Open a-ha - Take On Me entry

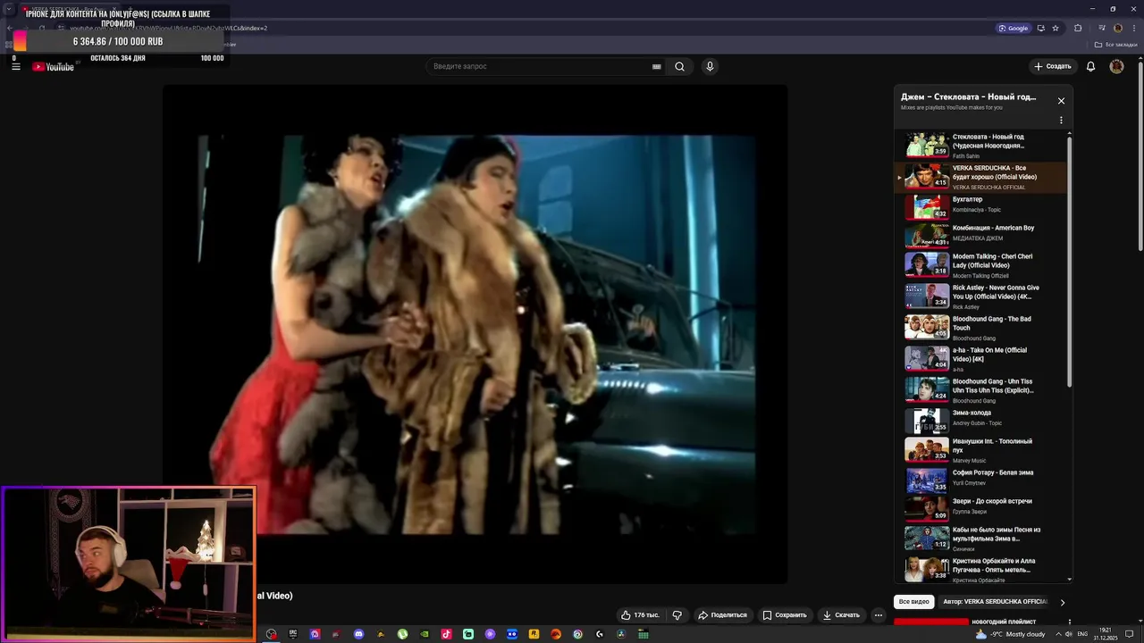point(980,358)
